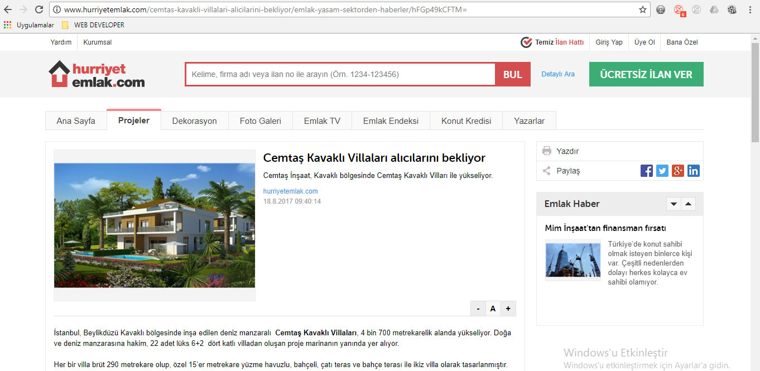
Task: Open the Mim İnşaat skyscraper thumbnail
Action: [573, 260]
